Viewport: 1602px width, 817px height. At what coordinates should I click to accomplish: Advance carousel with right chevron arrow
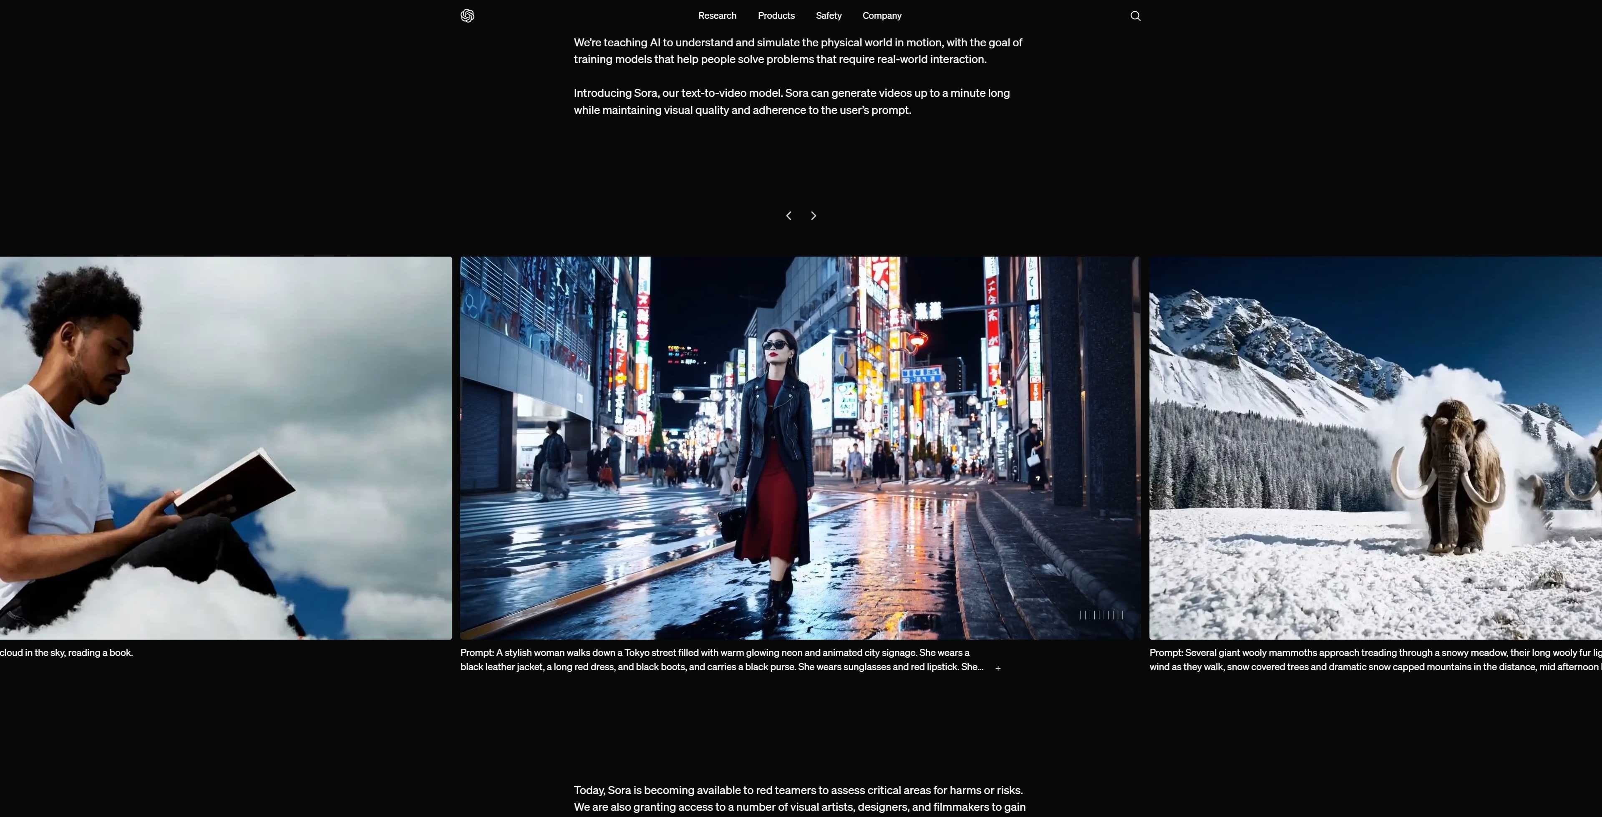coord(813,215)
